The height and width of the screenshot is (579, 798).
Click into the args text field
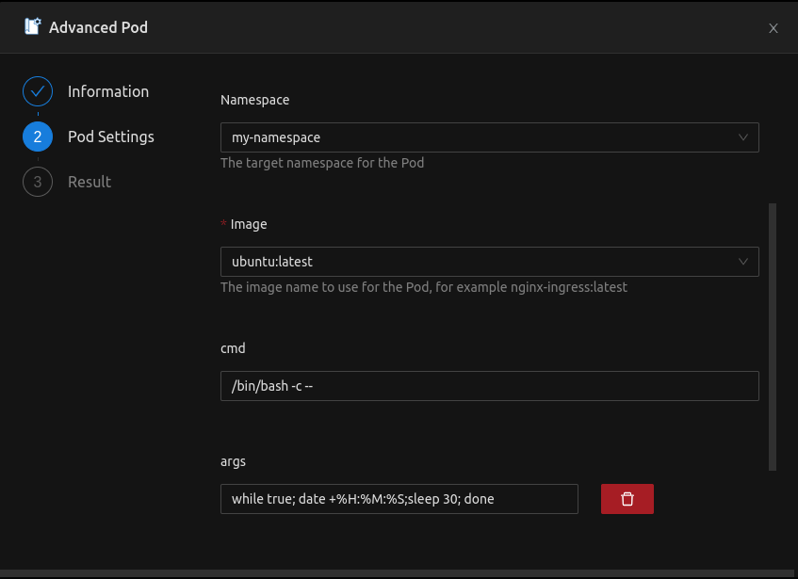click(x=399, y=499)
